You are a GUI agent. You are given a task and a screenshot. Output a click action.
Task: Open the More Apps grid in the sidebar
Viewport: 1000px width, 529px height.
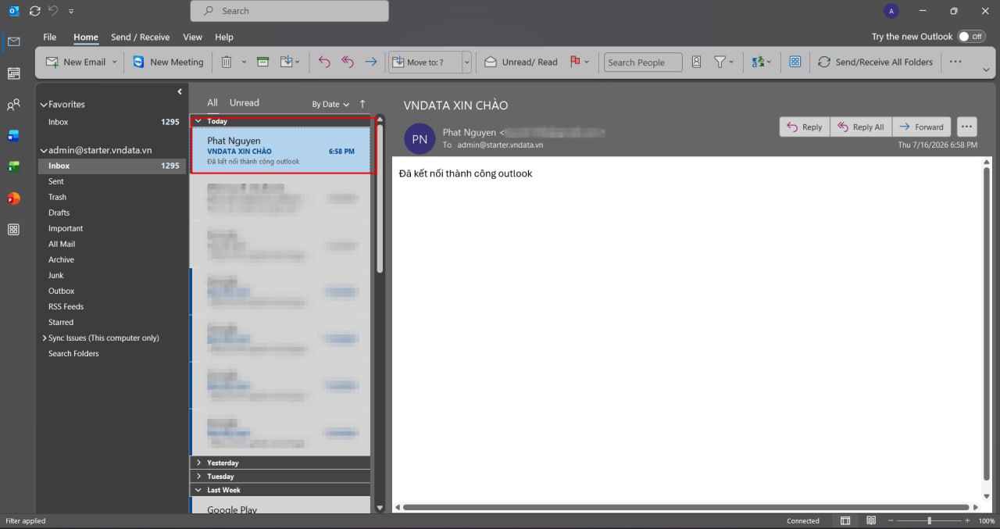13,230
